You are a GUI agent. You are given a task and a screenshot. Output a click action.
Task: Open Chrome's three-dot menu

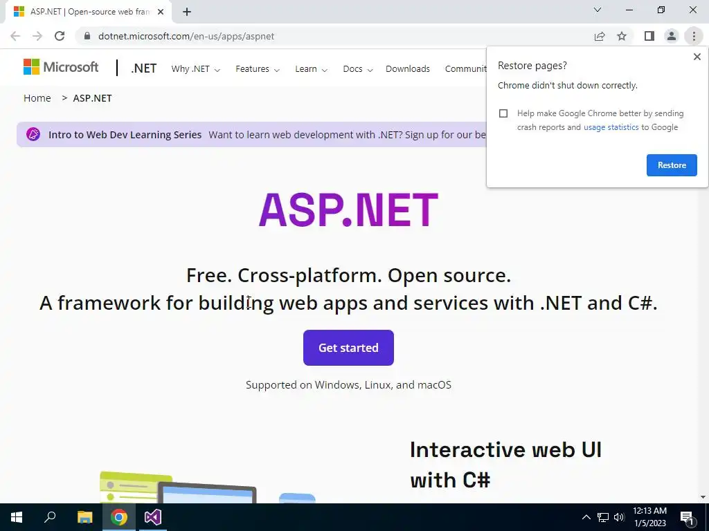tap(694, 36)
